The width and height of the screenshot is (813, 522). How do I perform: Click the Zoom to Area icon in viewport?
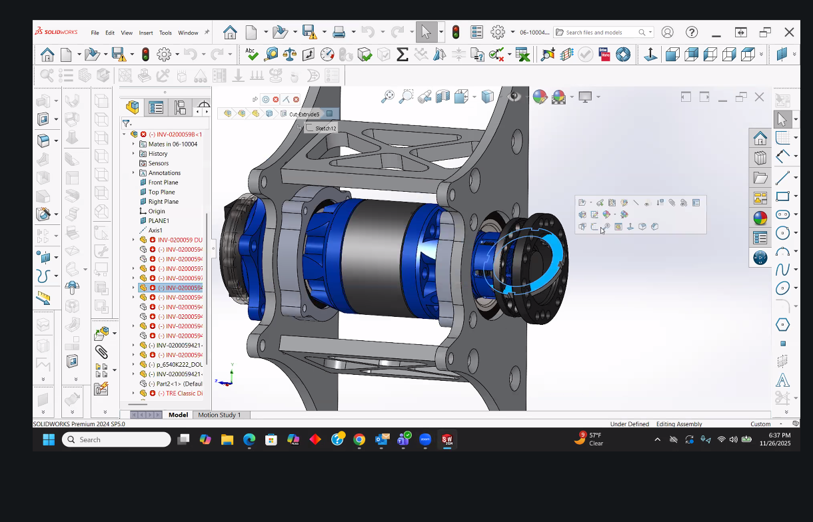click(x=406, y=97)
